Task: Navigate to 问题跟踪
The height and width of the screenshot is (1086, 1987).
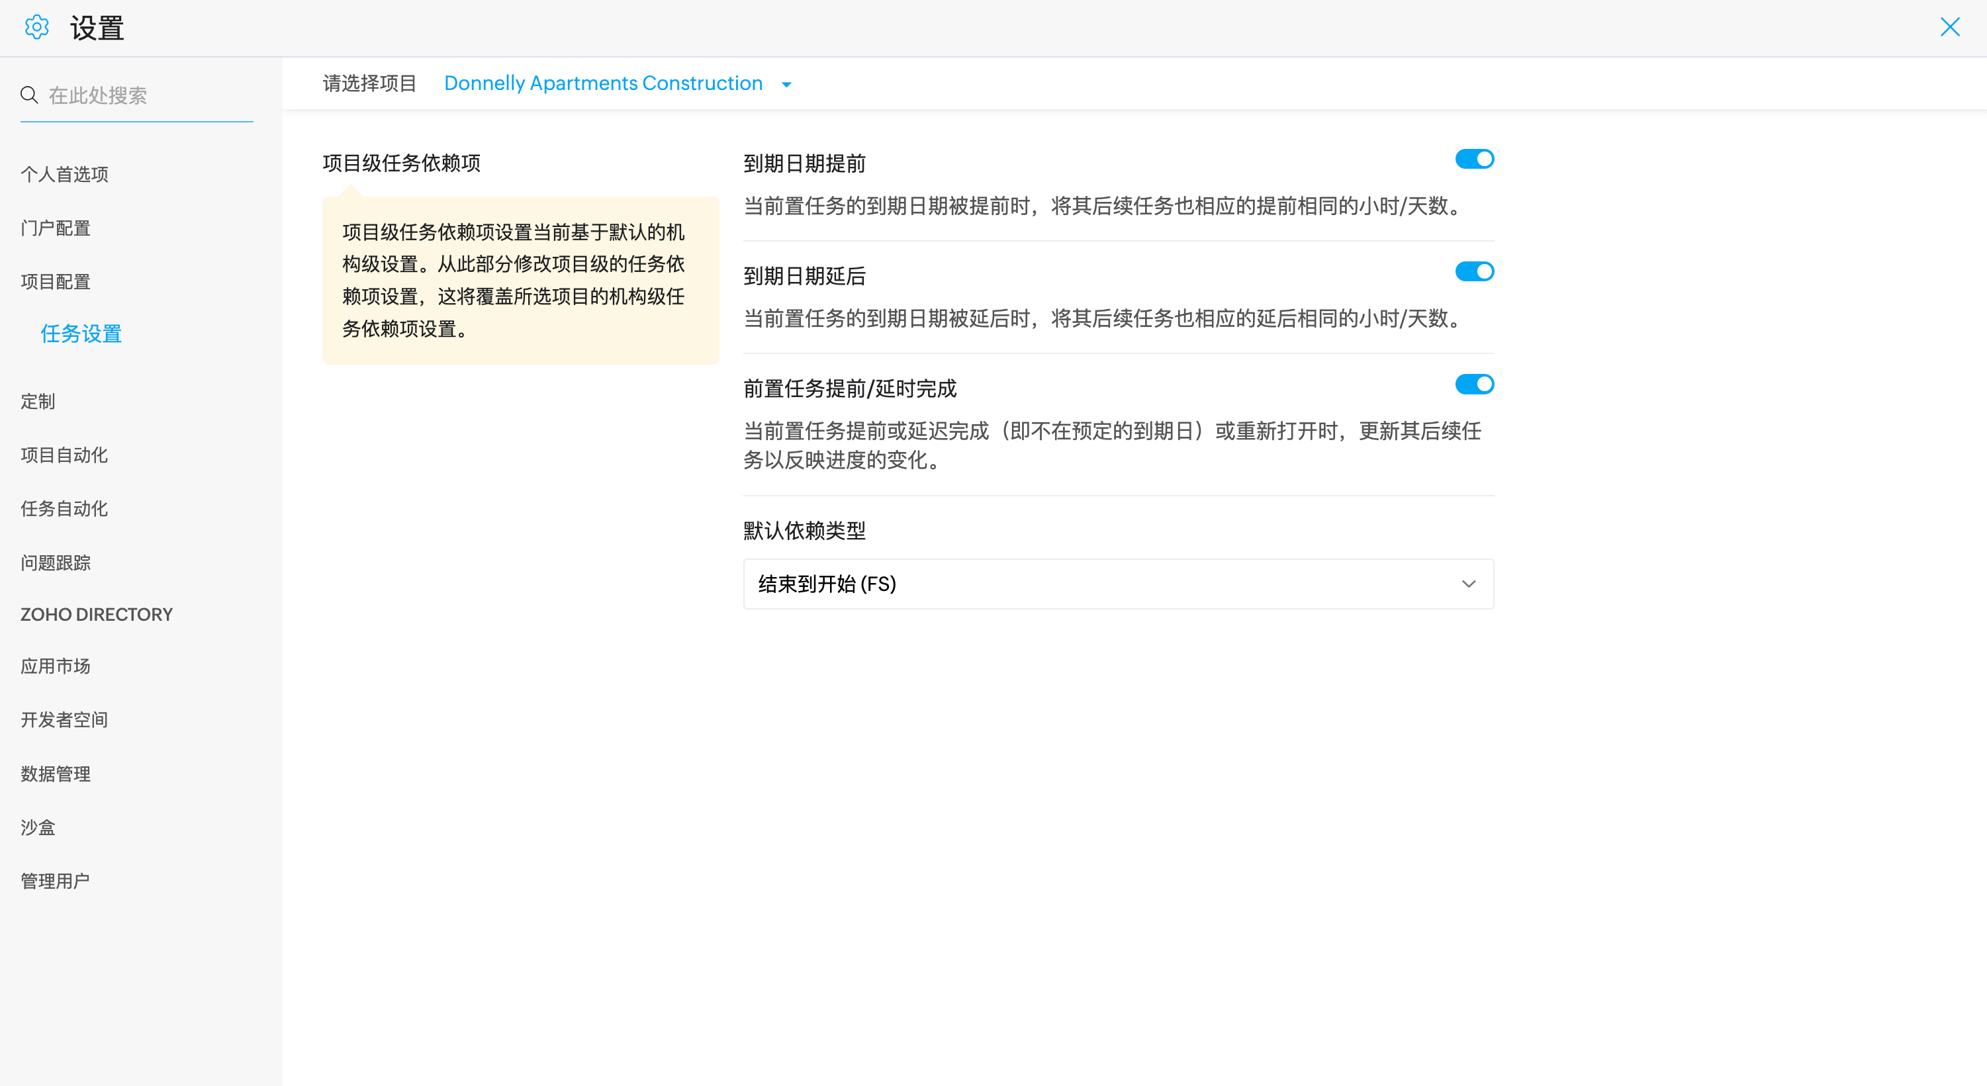Action: pos(56,563)
